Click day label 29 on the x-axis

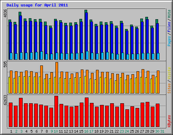pos(152,131)
